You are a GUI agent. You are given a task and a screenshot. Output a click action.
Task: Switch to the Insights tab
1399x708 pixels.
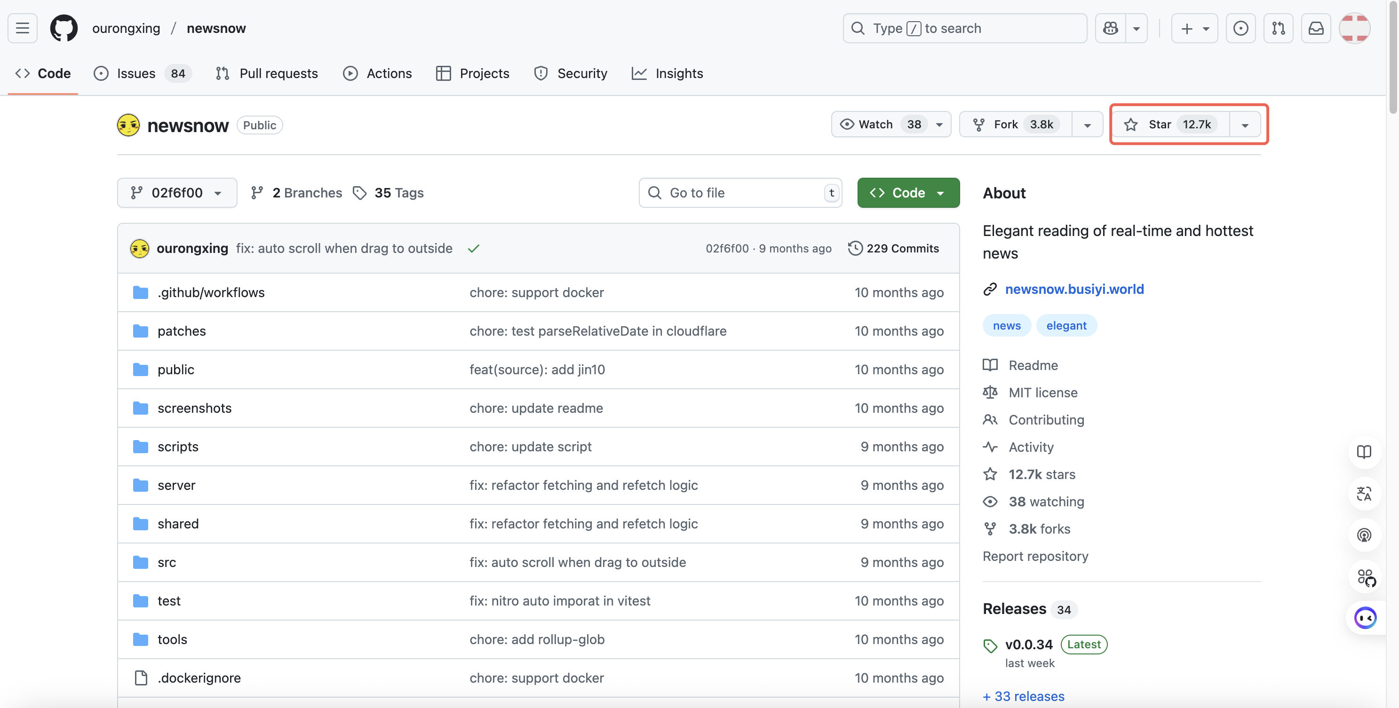pyautogui.click(x=667, y=73)
